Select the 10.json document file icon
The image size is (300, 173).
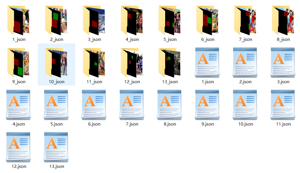pyautogui.click(x=245, y=105)
